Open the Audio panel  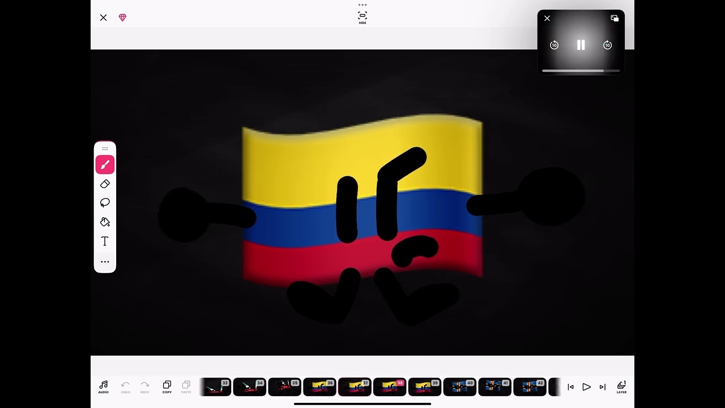(x=103, y=388)
